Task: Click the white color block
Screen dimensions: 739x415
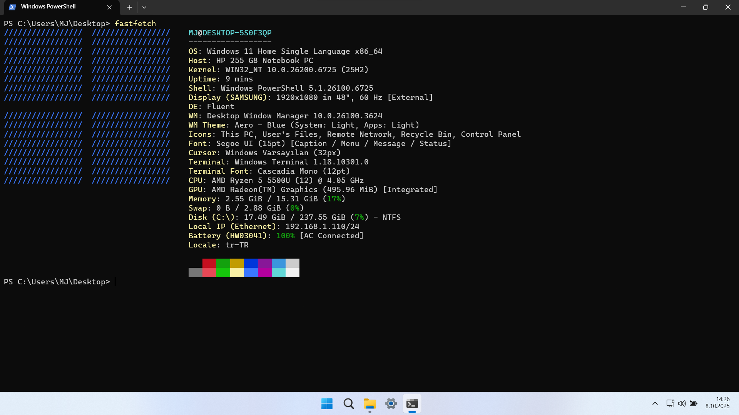Action: (x=293, y=272)
